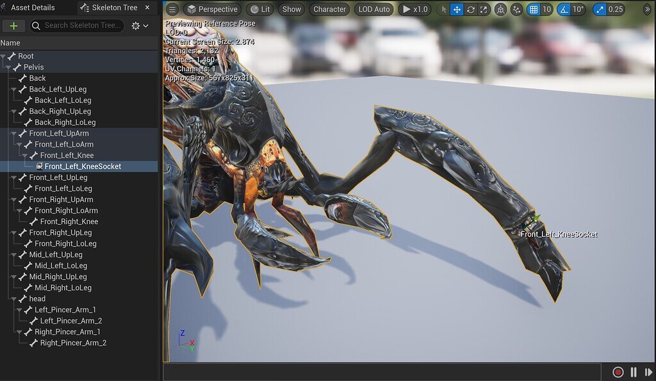Focus the Search Skeleton Tree field
Image resolution: width=656 pixels, height=381 pixels.
77,26
